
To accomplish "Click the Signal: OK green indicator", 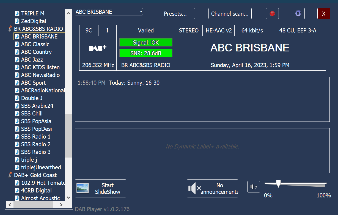I will pos(146,43).
